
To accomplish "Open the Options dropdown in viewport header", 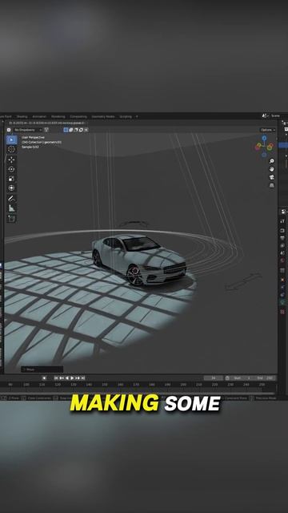I will tap(268, 130).
